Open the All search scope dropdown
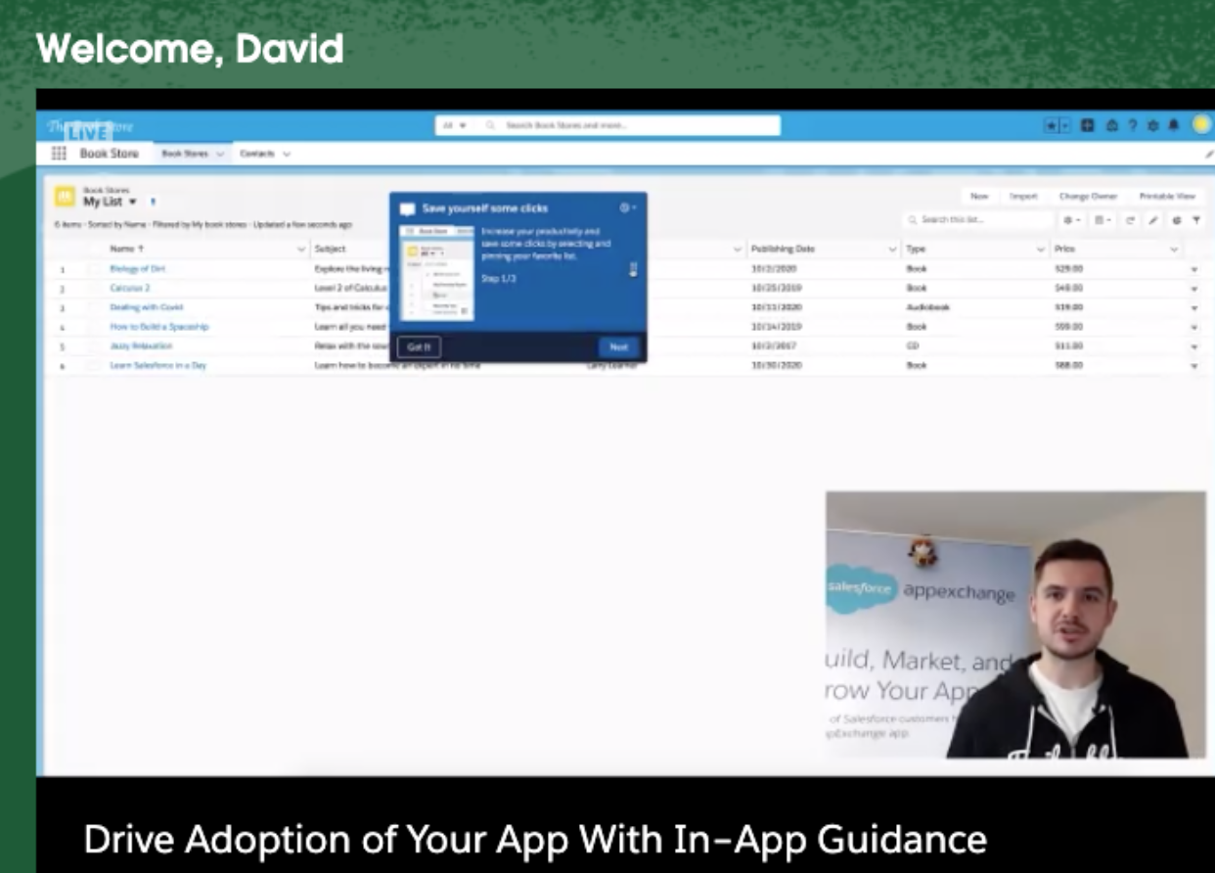The width and height of the screenshot is (1215, 873). click(454, 125)
